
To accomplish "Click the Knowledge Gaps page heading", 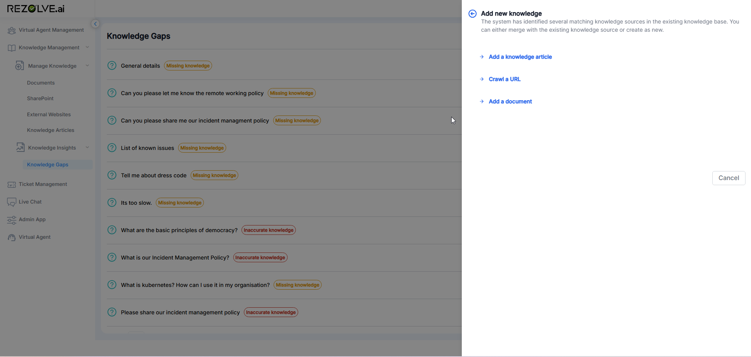I will pos(139,36).
